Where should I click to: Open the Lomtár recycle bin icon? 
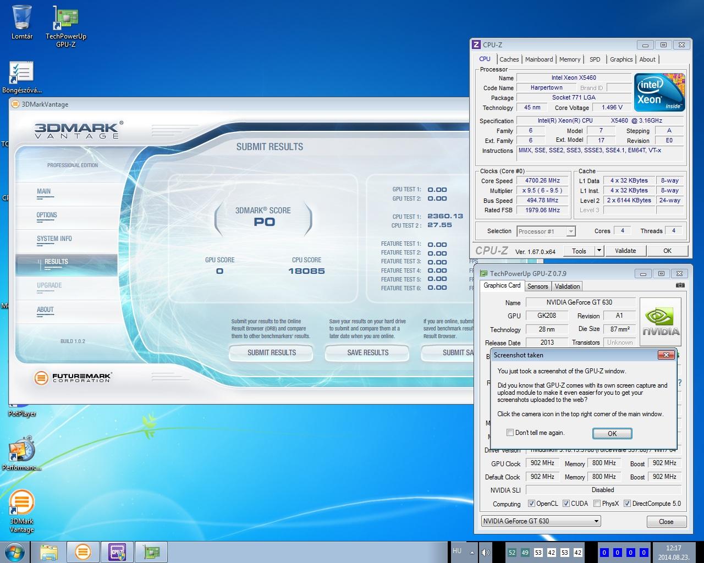22,22
